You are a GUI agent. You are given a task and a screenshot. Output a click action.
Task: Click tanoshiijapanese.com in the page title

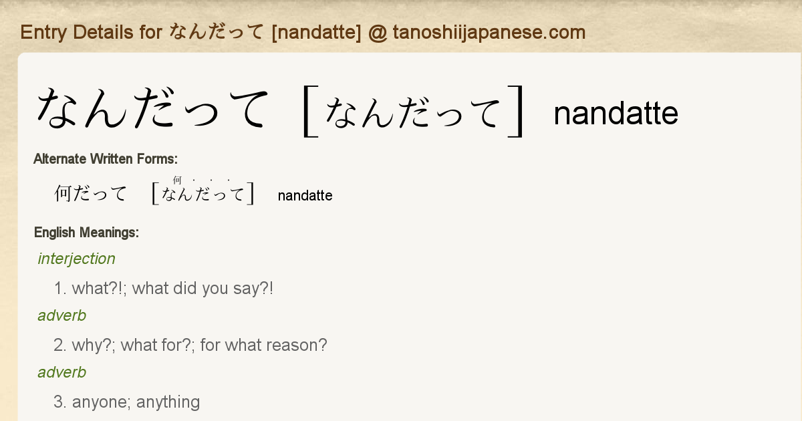click(489, 32)
